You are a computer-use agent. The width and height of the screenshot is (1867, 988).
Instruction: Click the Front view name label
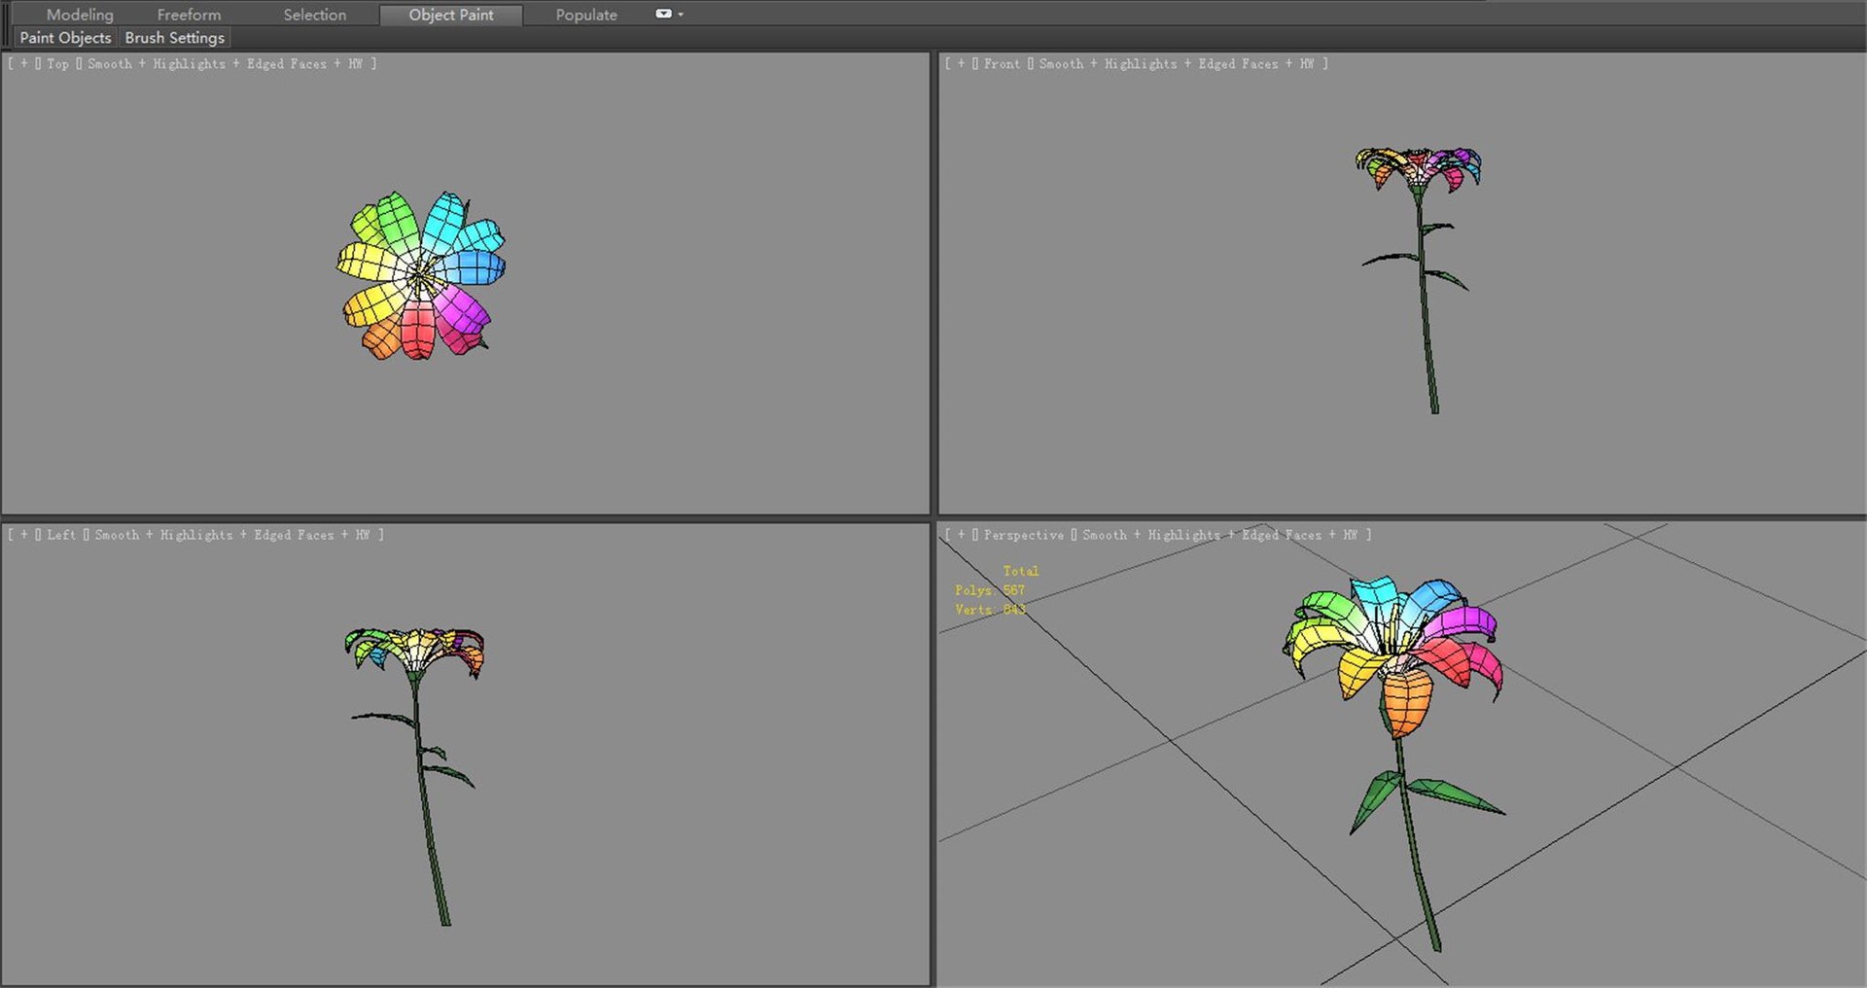1002,64
